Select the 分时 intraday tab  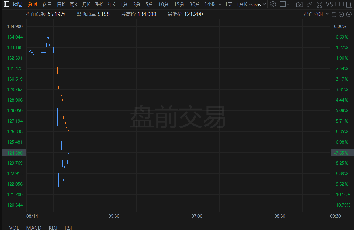coord(33,4)
